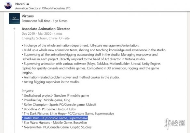Click the Undisclosed project Gundam line
This screenshot has height=133, width=190.
(x=55, y=96)
